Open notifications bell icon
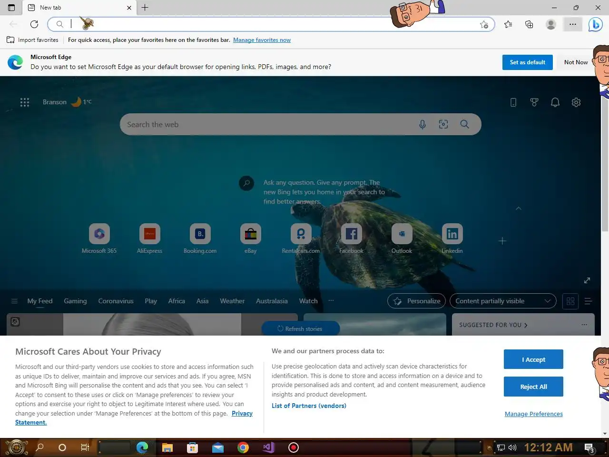Screen dimensions: 609x457 pos(555,102)
